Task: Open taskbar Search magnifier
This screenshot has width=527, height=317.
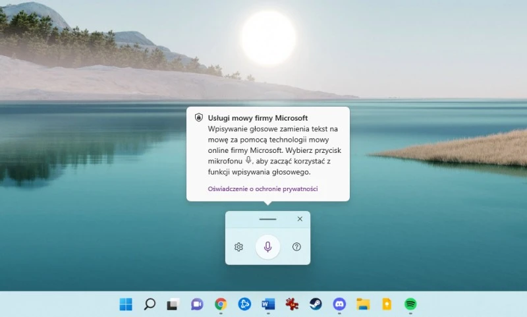Action: [150, 304]
